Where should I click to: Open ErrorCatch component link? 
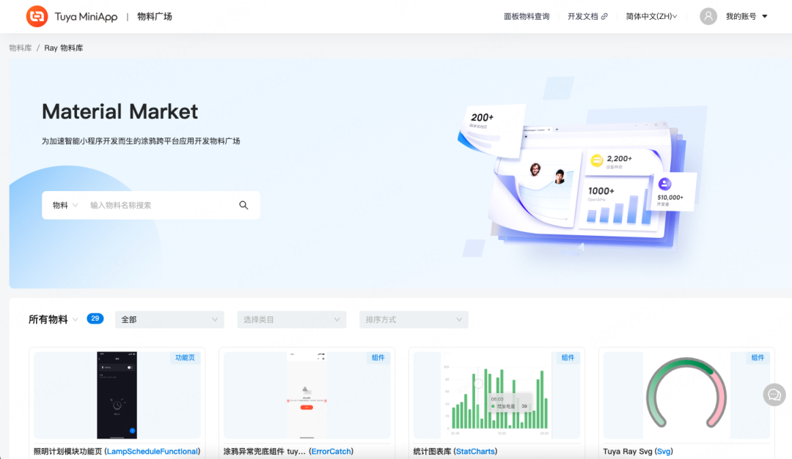(331, 452)
